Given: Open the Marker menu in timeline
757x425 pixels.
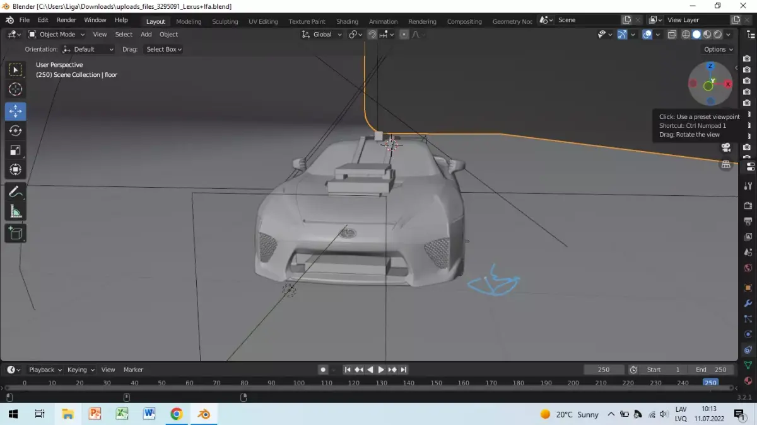Looking at the screenshot, I should click(x=133, y=370).
